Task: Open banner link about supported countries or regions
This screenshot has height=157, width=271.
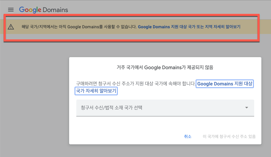Action: pos(189,27)
